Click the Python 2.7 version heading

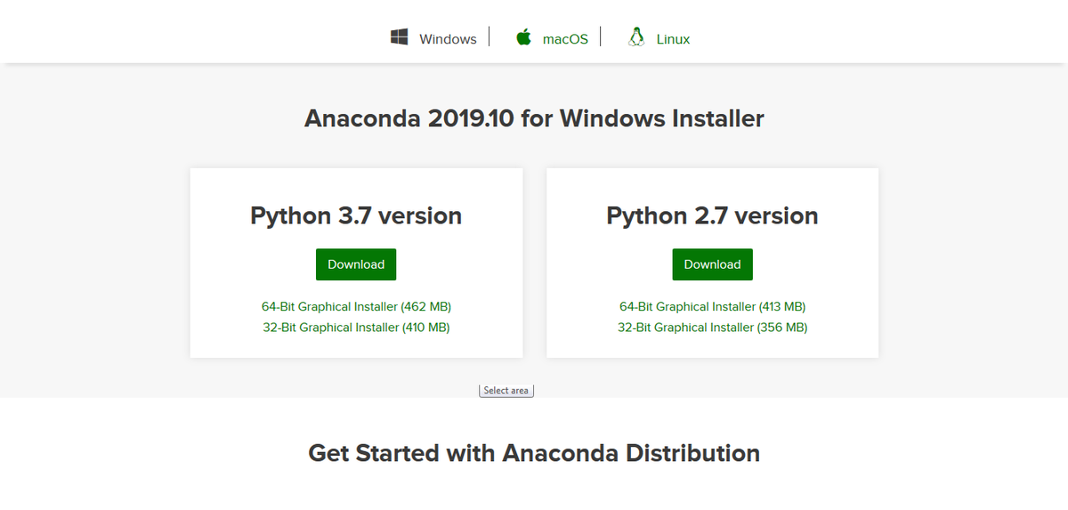[712, 215]
